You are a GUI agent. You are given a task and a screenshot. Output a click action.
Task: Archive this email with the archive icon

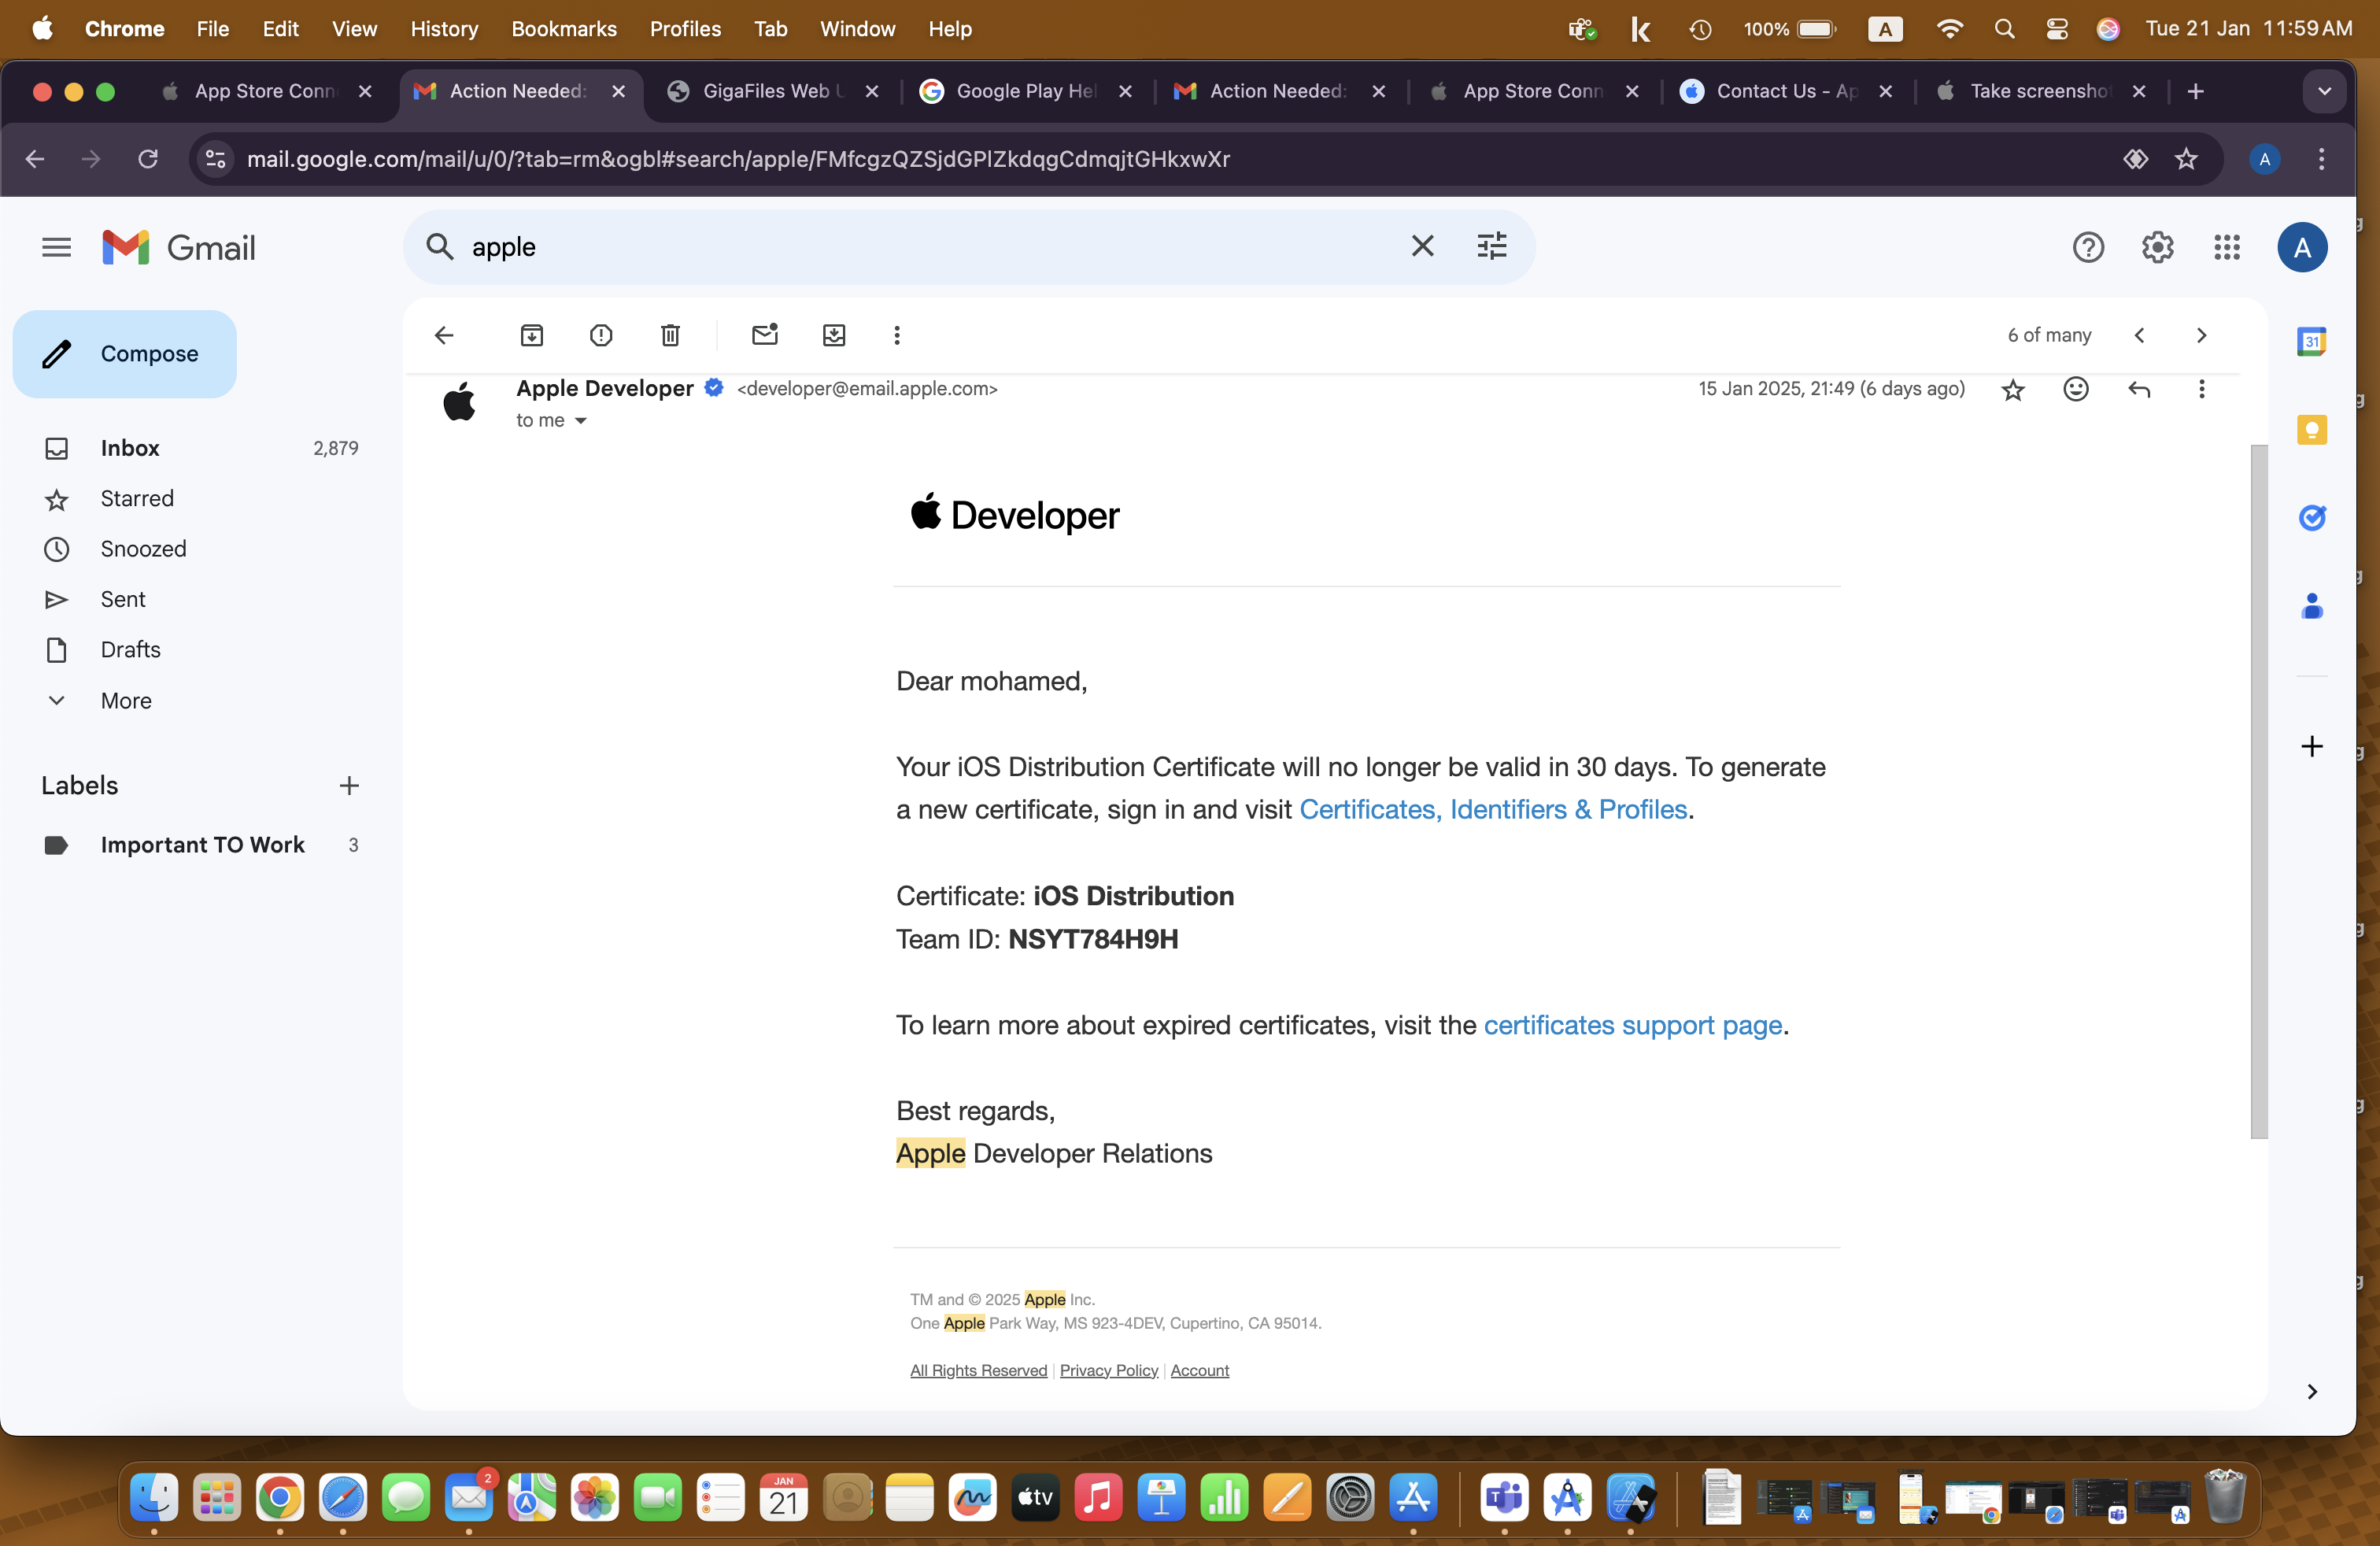pos(532,335)
